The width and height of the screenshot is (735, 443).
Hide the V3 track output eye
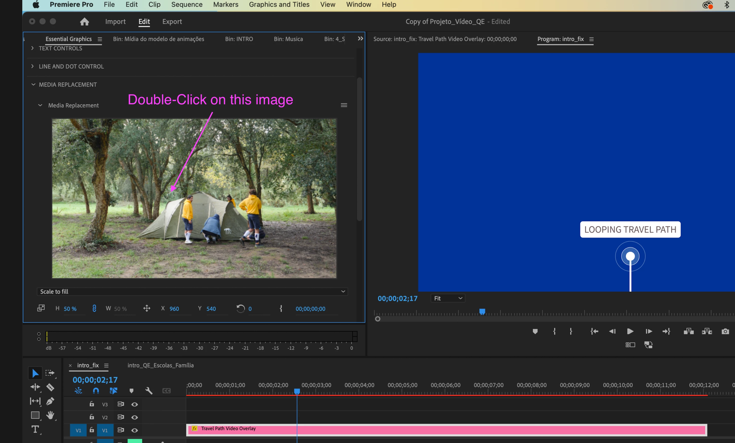[134, 404]
